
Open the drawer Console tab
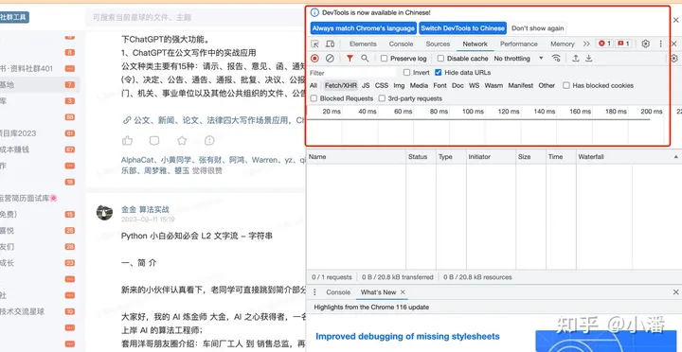pos(338,292)
